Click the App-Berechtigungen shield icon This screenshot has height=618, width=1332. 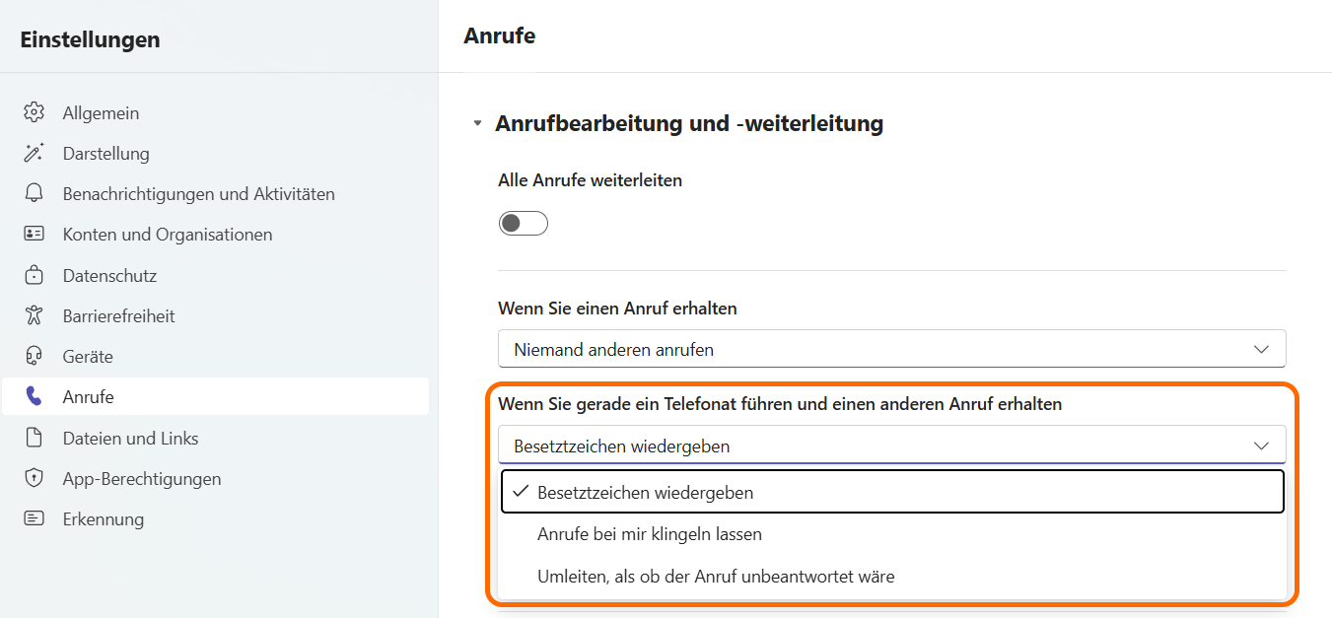(35, 479)
